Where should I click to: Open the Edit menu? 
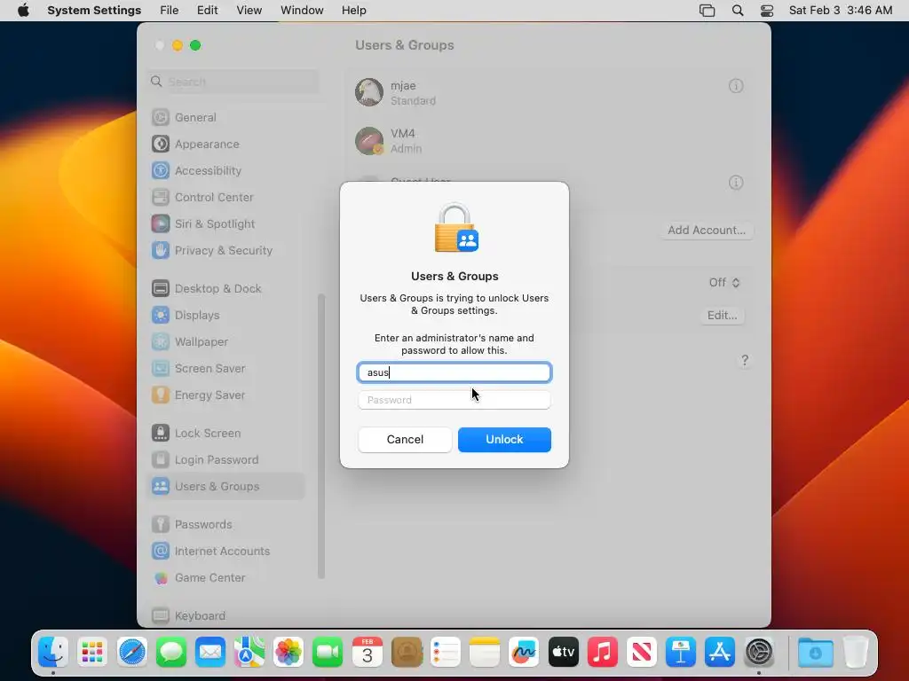(x=207, y=11)
